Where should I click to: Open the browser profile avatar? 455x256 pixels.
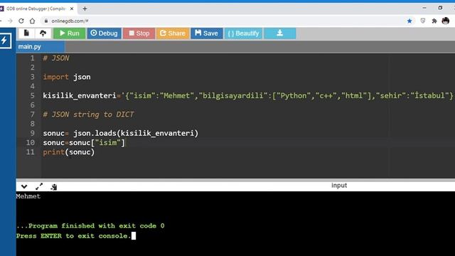tap(446, 21)
